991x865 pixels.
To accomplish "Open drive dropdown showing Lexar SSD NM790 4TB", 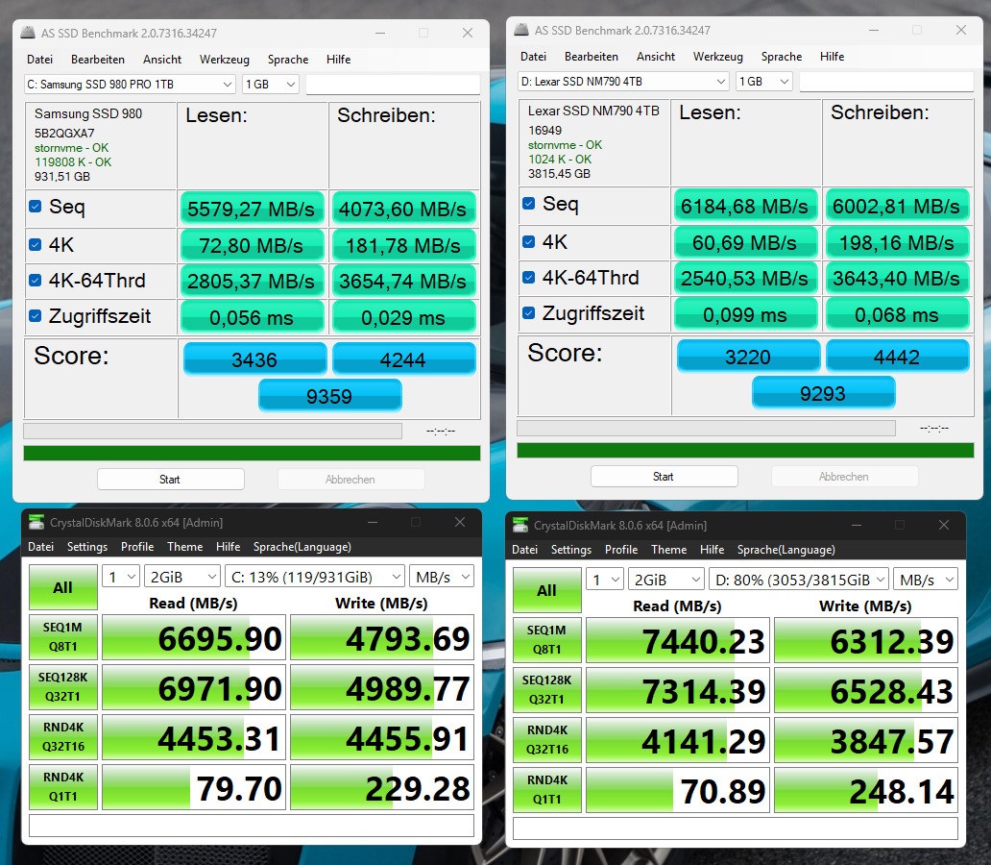I will [x=623, y=81].
